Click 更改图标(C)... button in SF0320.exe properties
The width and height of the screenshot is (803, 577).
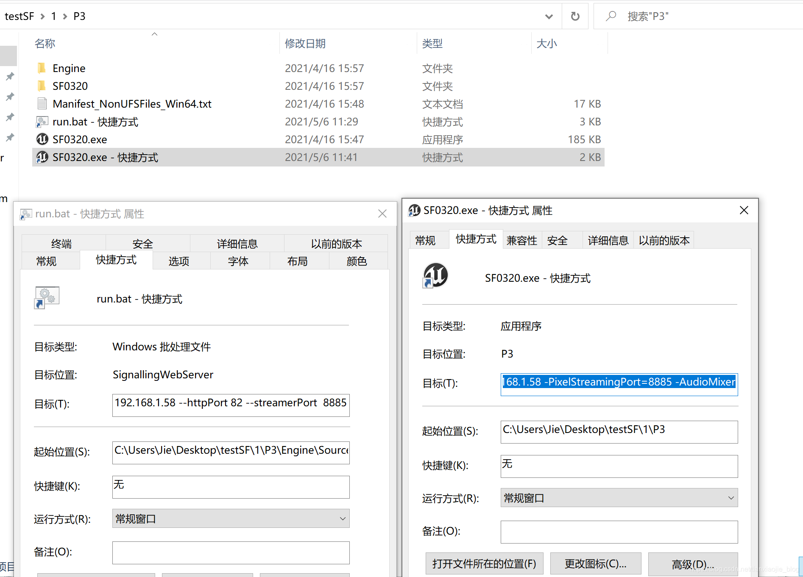596,563
